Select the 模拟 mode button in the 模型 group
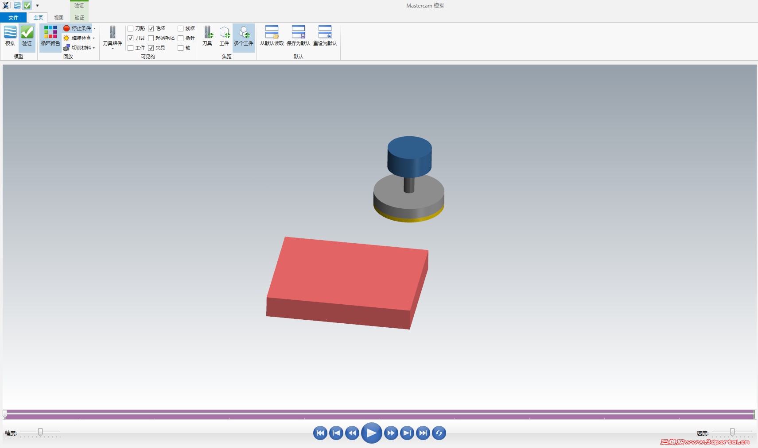The height and width of the screenshot is (448, 758). (x=10, y=36)
